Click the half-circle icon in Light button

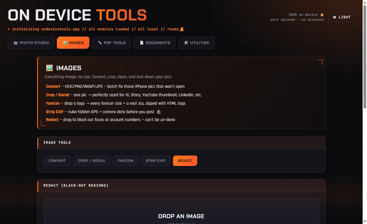tap(335, 17)
